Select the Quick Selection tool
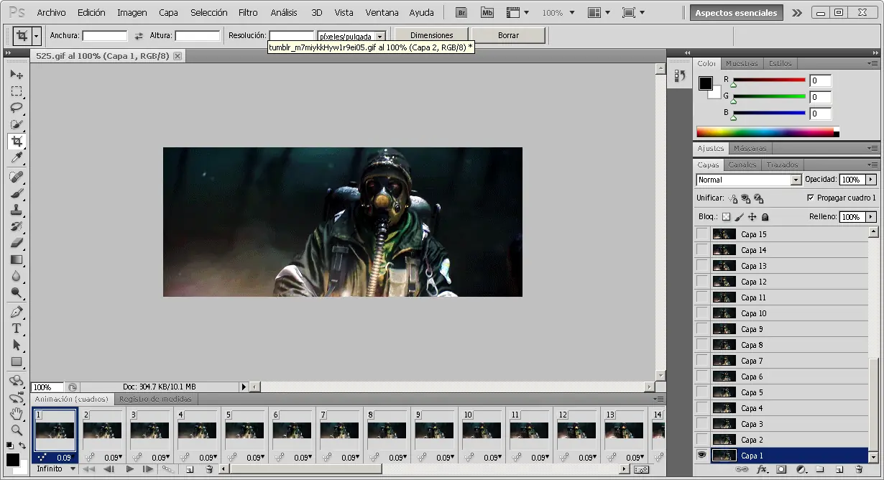 coord(17,124)
